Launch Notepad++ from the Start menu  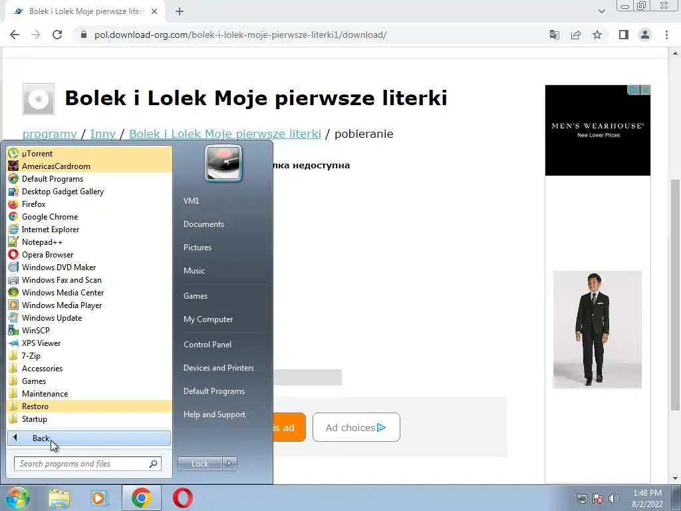coord(90,242)
